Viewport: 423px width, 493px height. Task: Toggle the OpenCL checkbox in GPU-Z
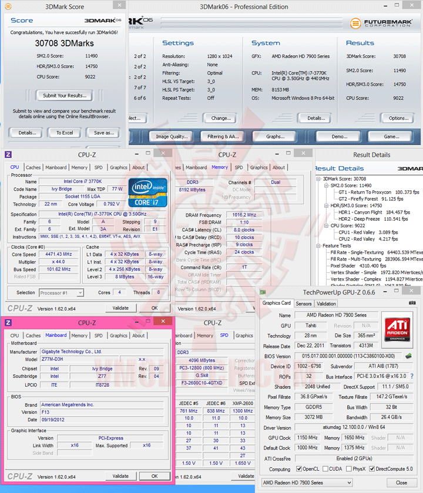coord(299,469)
